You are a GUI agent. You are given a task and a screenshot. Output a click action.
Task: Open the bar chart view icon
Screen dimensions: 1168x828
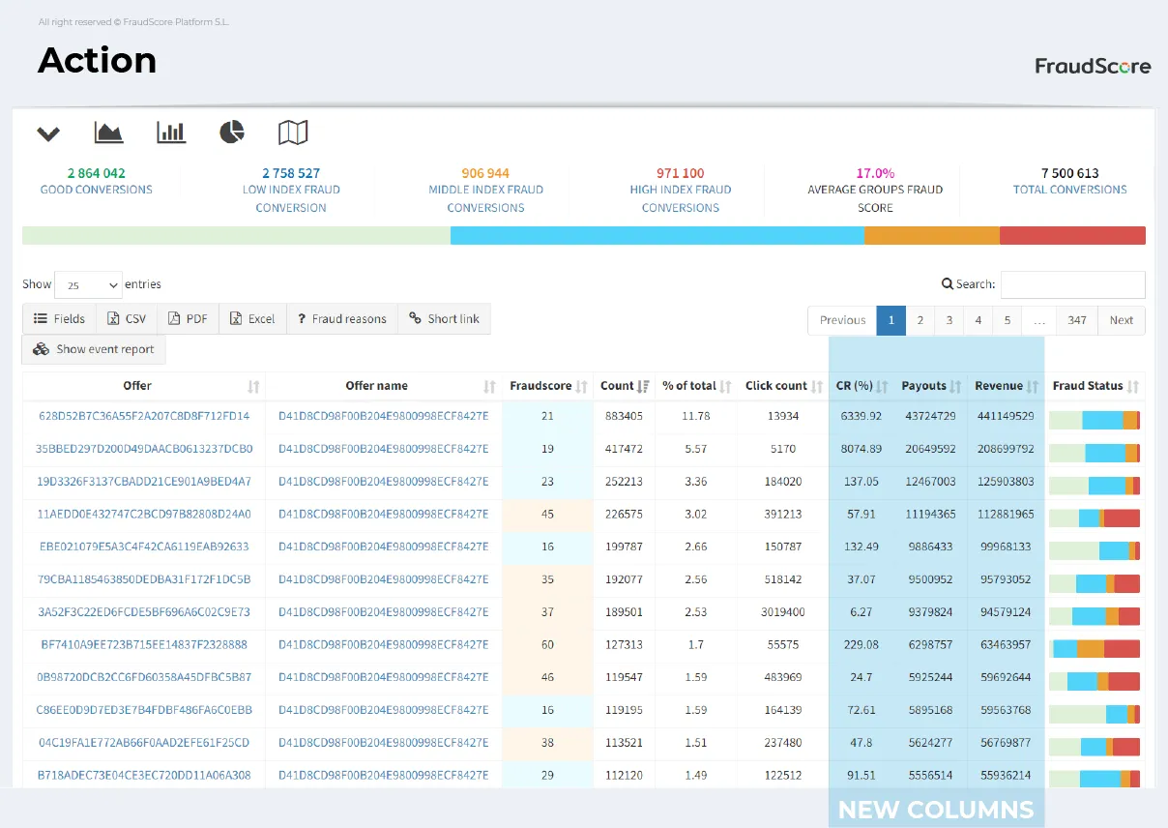(171, 133)
